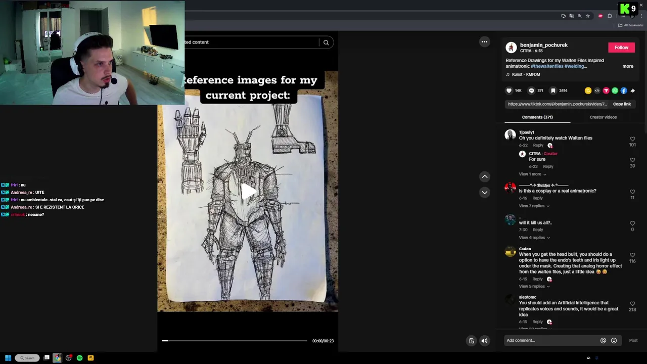Click the play button on the video
Image resolution: width=647 pixels, height=364 pixels.
pos(248,191)
